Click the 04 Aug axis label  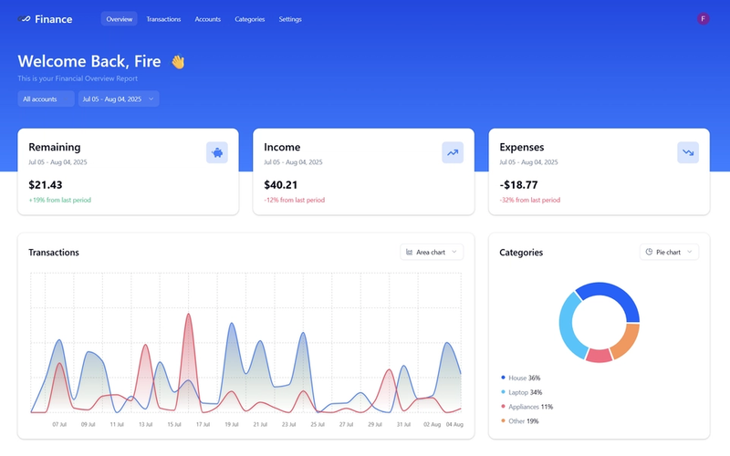454,424
